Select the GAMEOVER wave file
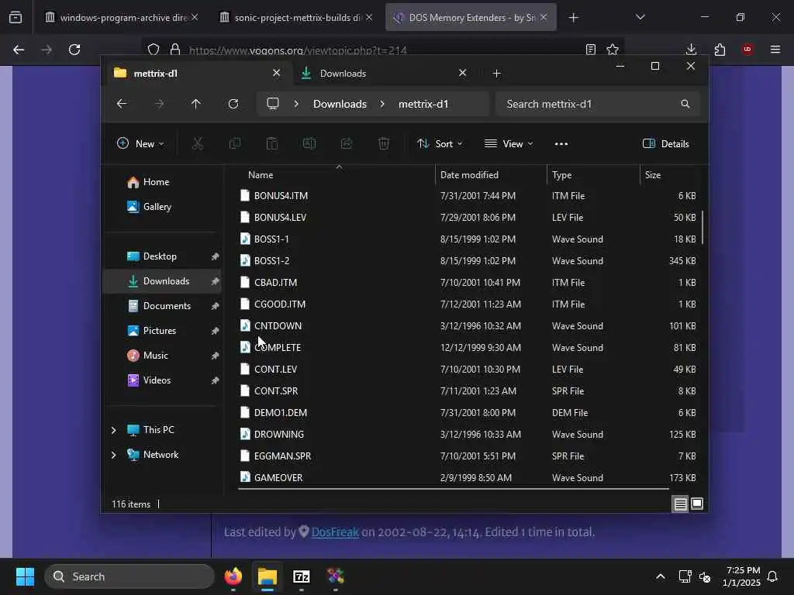794x595 pixels. point(468,477)
